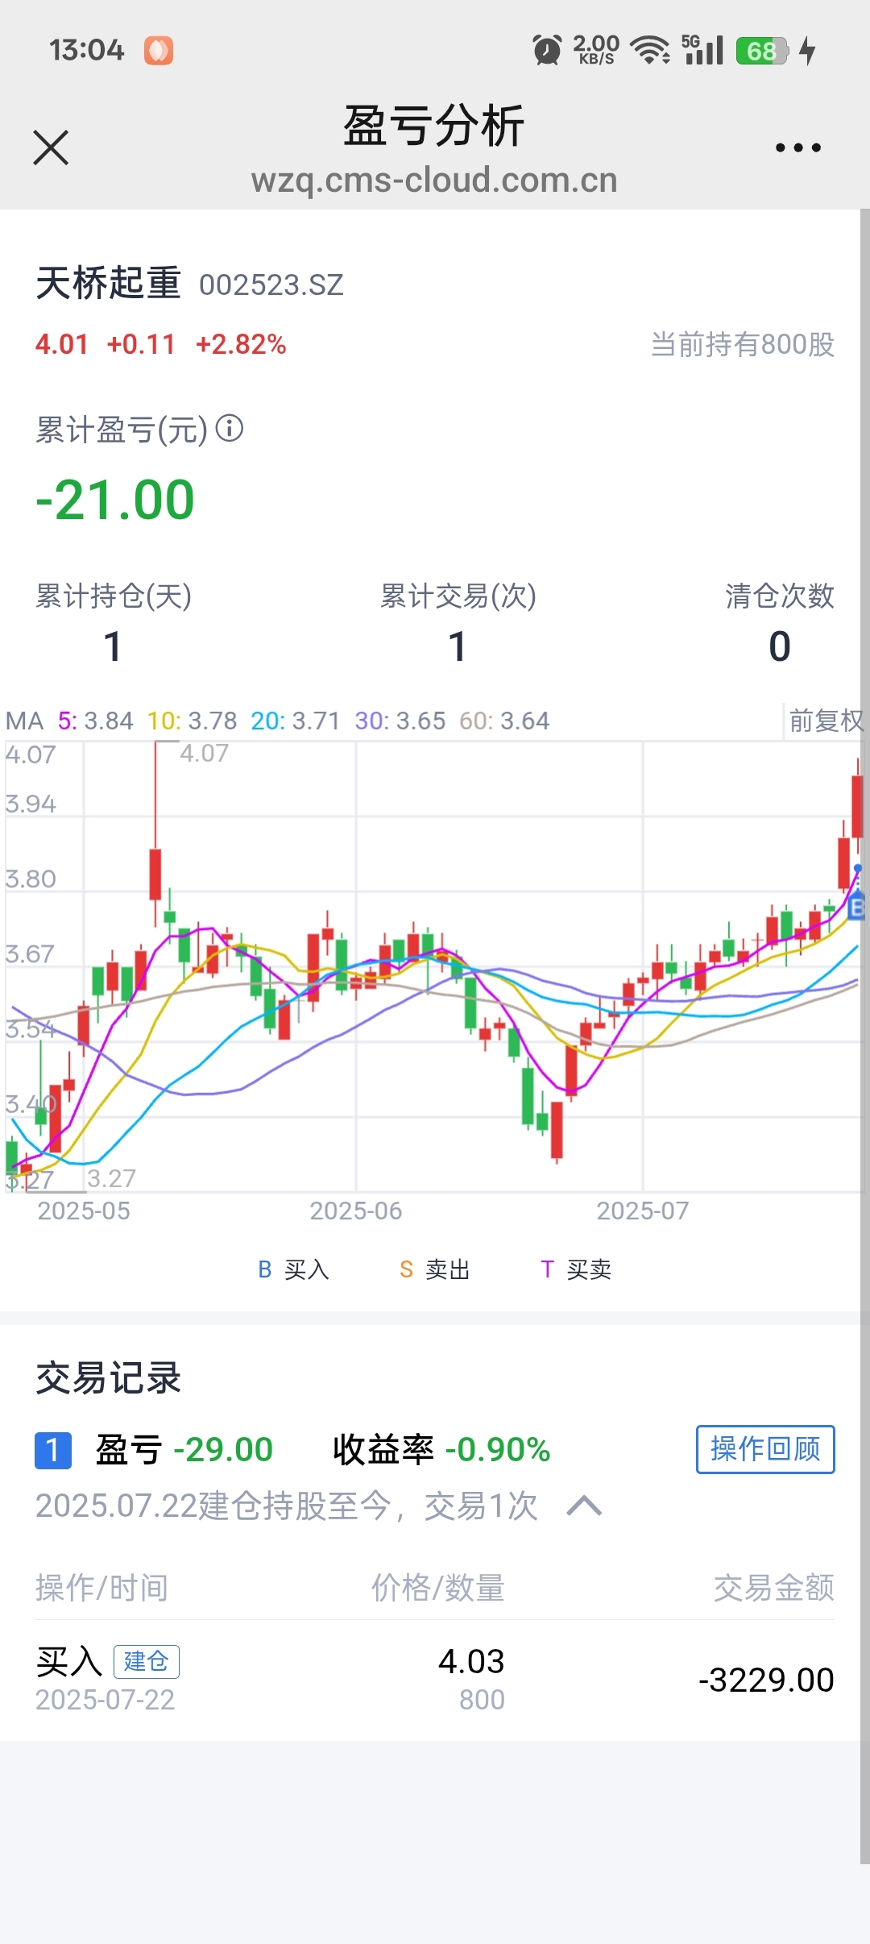Select the T 买卖 legend item
The height and width of the screenshot is (1944, 870).
click(576, 1269)
